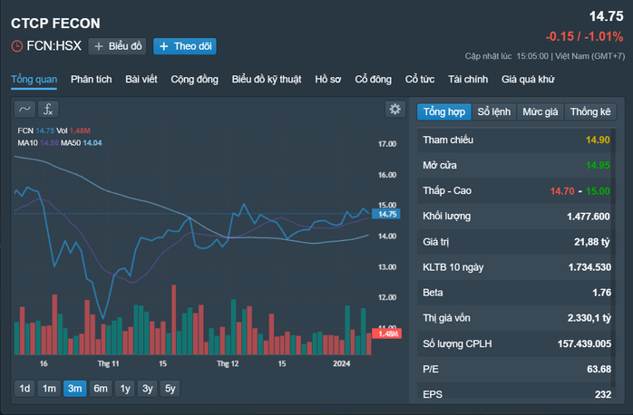The height and width of the screenshot is (415, 633).
Task: Click the Thấp - Cao row label
Action: click(447, 191)
